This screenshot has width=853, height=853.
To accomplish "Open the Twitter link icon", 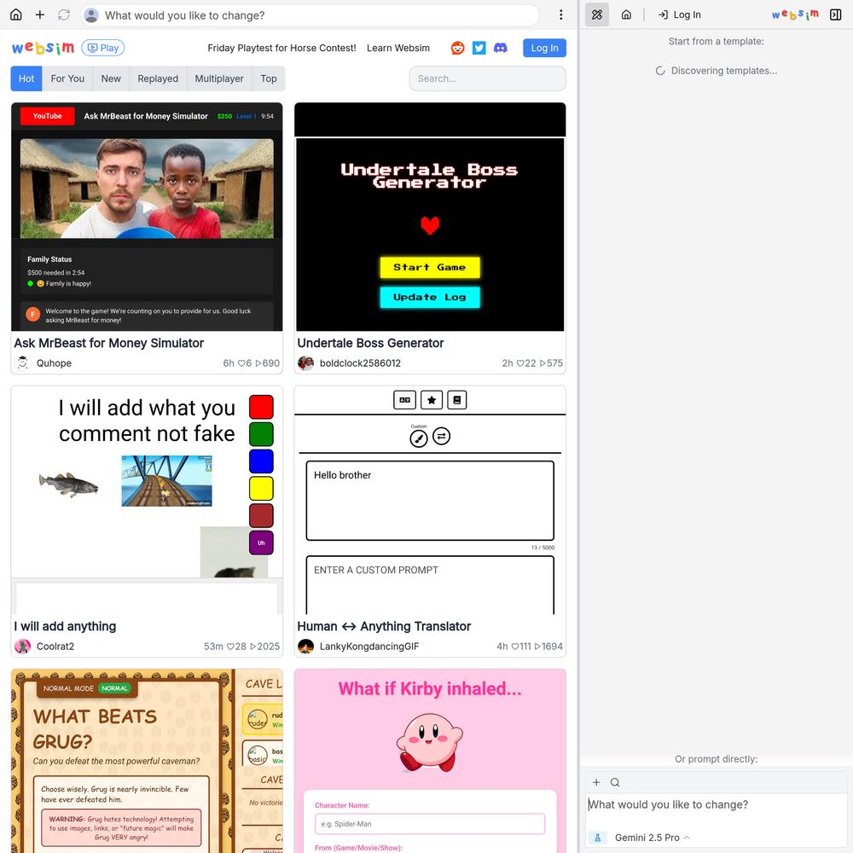I will coord(479,48).
